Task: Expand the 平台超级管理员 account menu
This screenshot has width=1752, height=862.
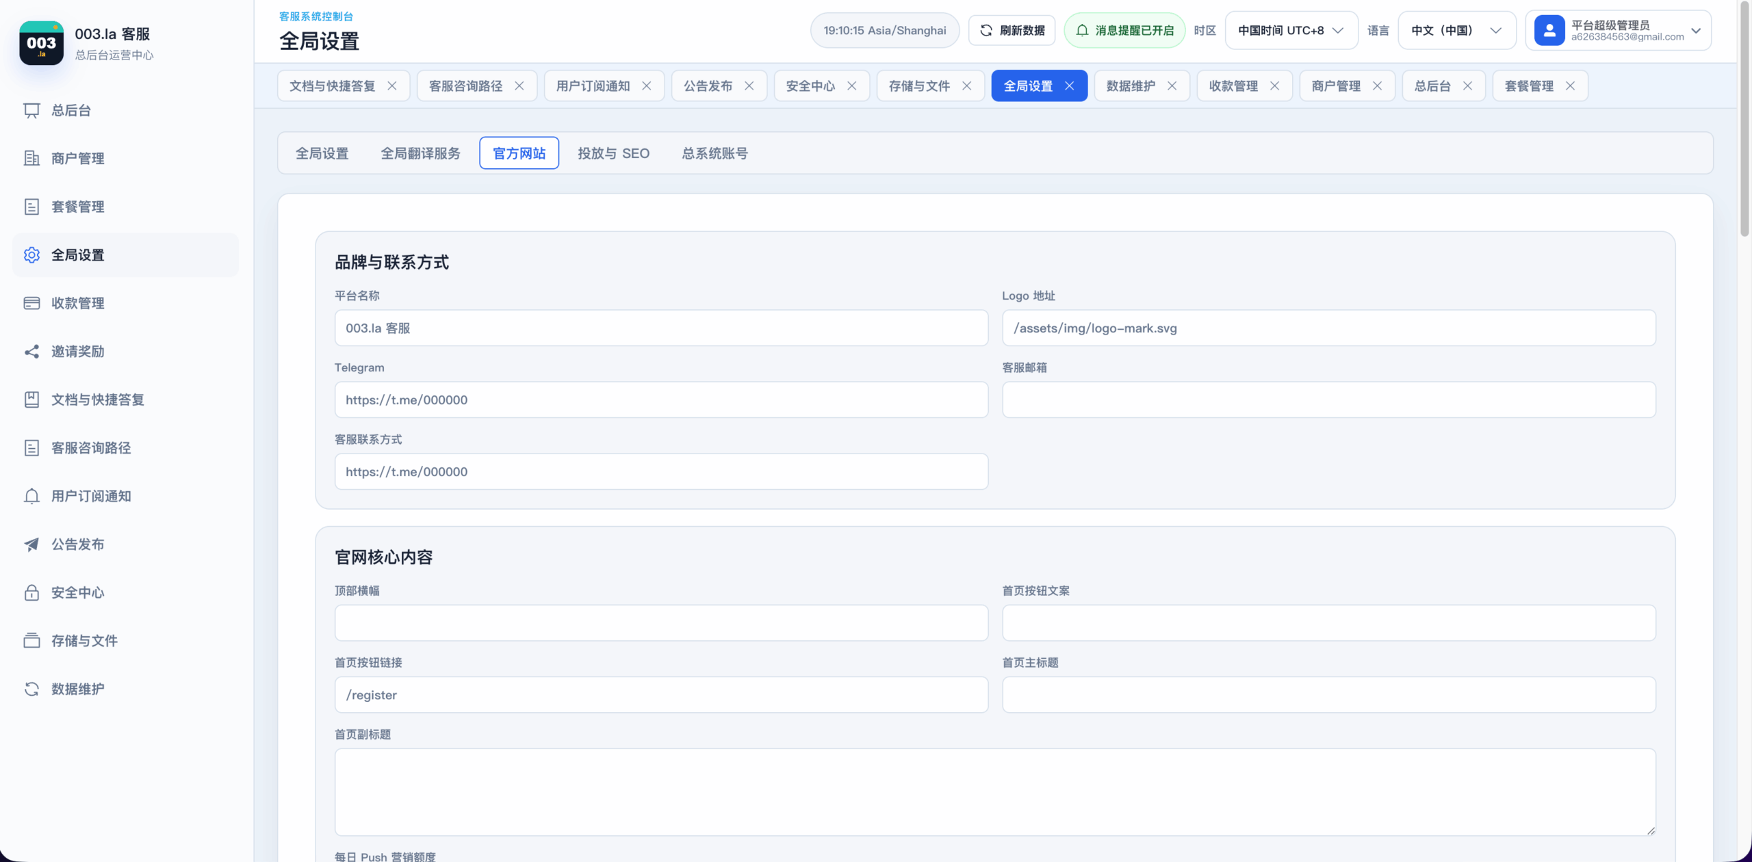Action: click(1619, 31)
